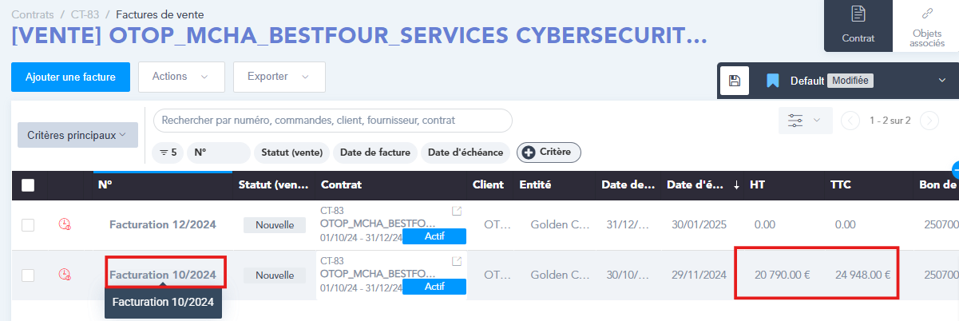Click red clock icon on Facturation 10/2024 row
Viewport: 959px width, 321px height.
(65, 275)
